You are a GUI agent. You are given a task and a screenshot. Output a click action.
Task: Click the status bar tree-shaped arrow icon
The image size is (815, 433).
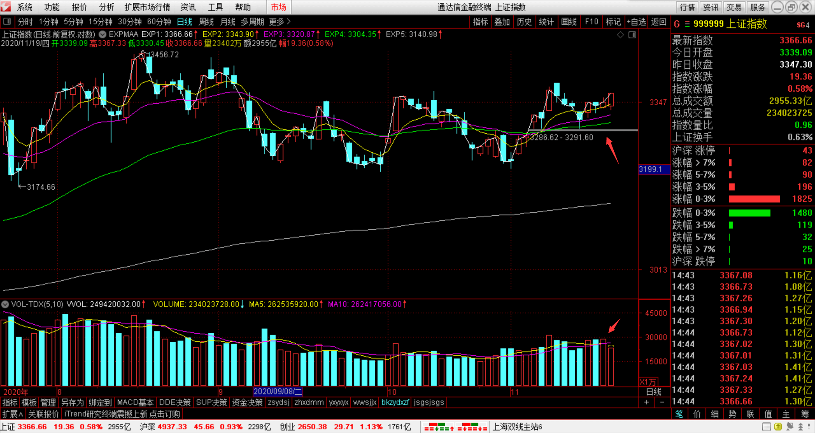801,427
